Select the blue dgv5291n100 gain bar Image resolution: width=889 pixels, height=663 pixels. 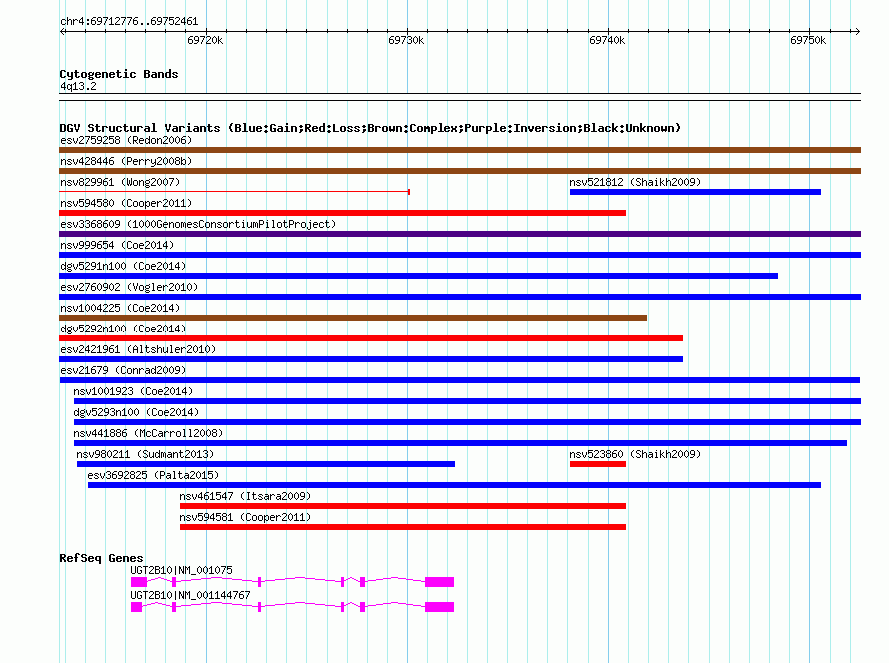click(x=419, y=276)
